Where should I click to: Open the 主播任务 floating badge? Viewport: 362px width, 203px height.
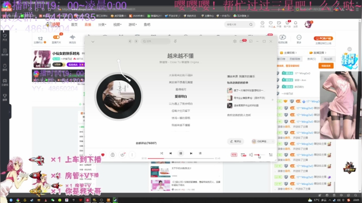(x=349, y=61)
